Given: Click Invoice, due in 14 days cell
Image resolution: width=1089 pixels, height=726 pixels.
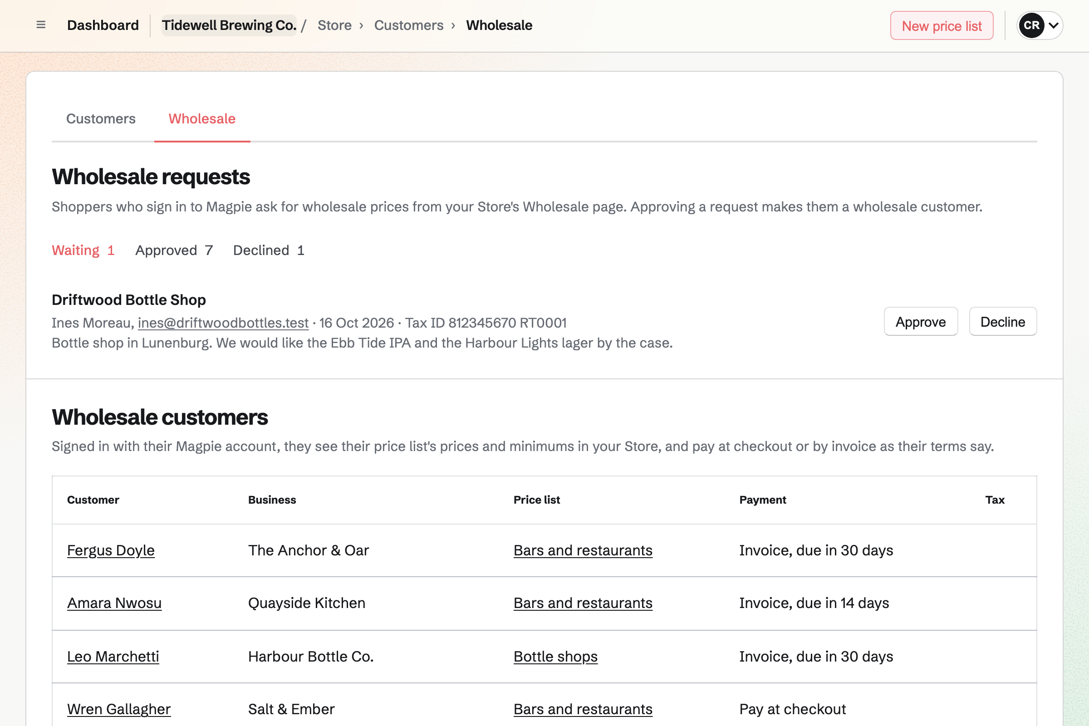Looking at the screenshot, I should 814,603.
